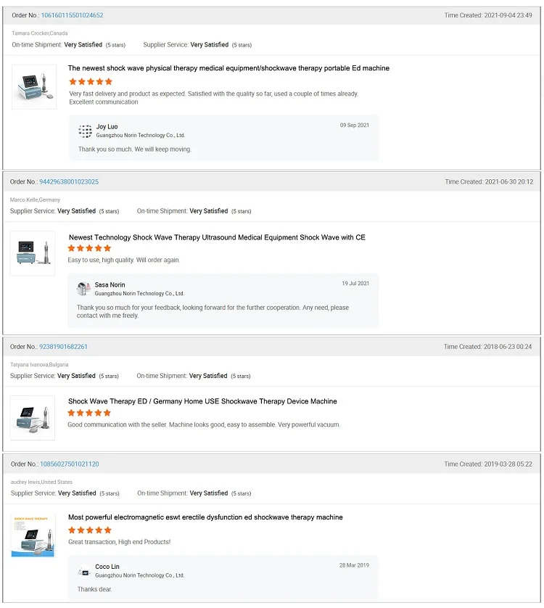
Task: Open 'The newest shock wave physical therapy' product title
Action: tap(228, 68)
